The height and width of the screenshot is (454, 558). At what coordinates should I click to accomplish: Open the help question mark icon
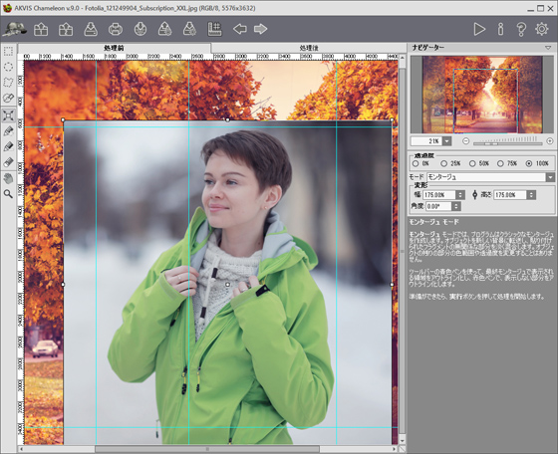(521, 29)
